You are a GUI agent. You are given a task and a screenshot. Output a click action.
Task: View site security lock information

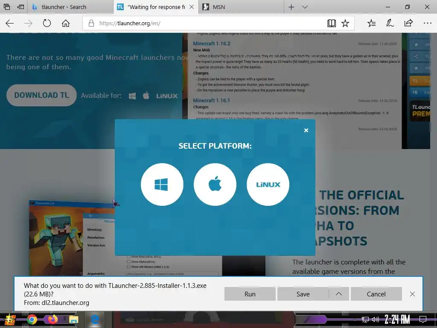click(x=91, y=23)
